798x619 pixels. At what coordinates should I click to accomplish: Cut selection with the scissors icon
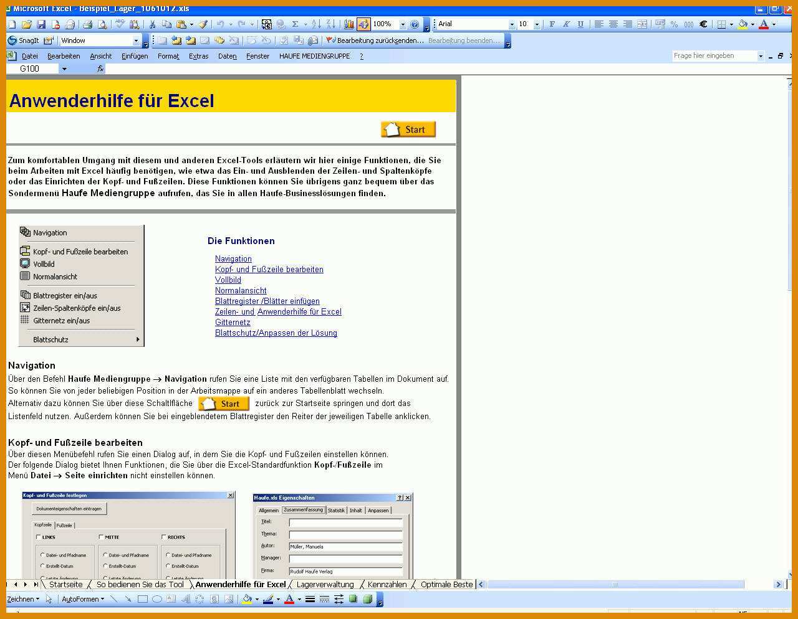click(152, 24)
